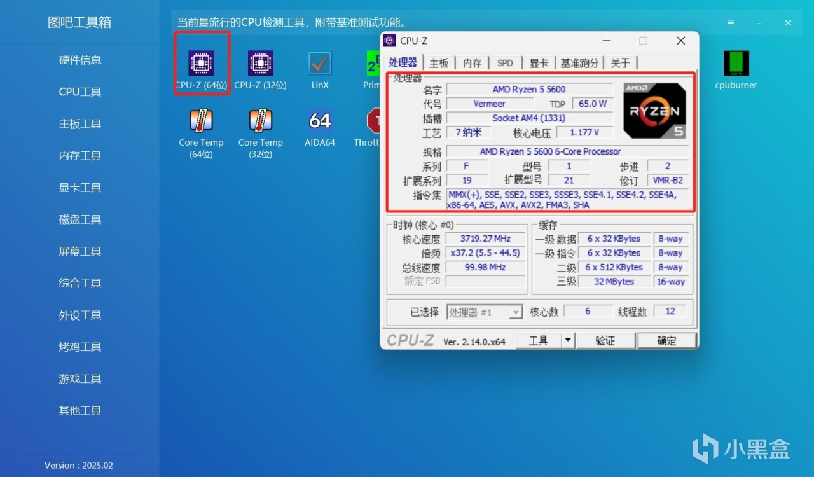The width and height of the screenshot is (814, 477).
Task: Open the 内存 tab in CPU-Z
Action: click(473, 62)
